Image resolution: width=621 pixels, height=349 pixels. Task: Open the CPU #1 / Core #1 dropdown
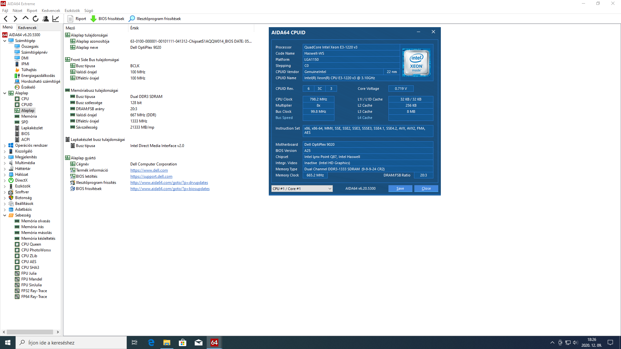(x=302, y=189)
